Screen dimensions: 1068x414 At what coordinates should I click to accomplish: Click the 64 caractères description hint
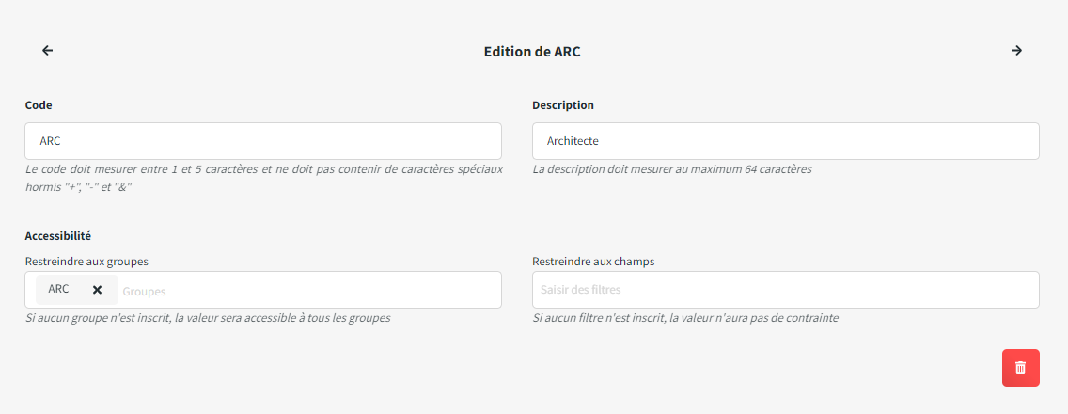point(671,170)
